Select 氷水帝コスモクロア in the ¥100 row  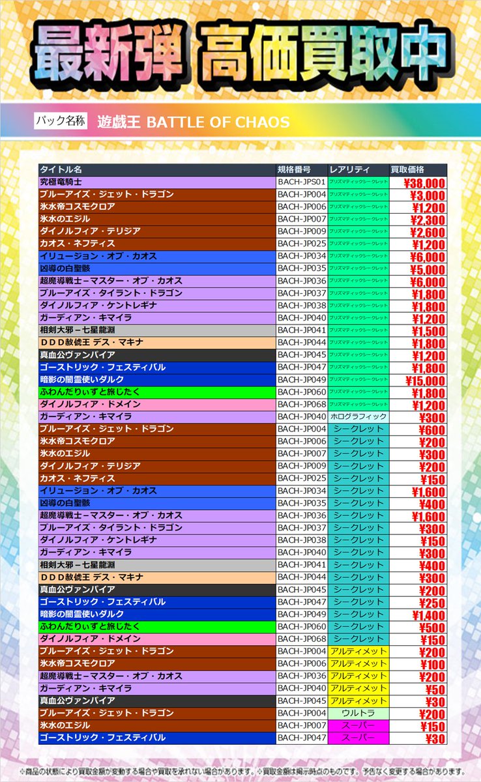click(x=157, y=663)
